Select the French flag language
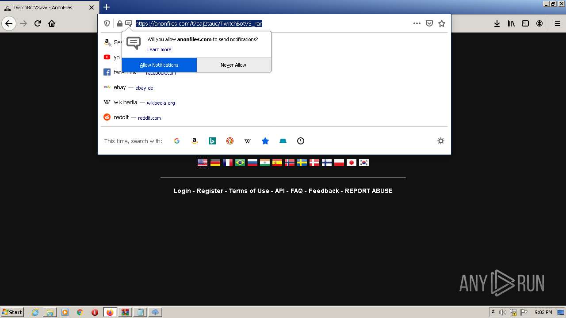Viewport: 566px width, 318px height. (x=228, y=163)
